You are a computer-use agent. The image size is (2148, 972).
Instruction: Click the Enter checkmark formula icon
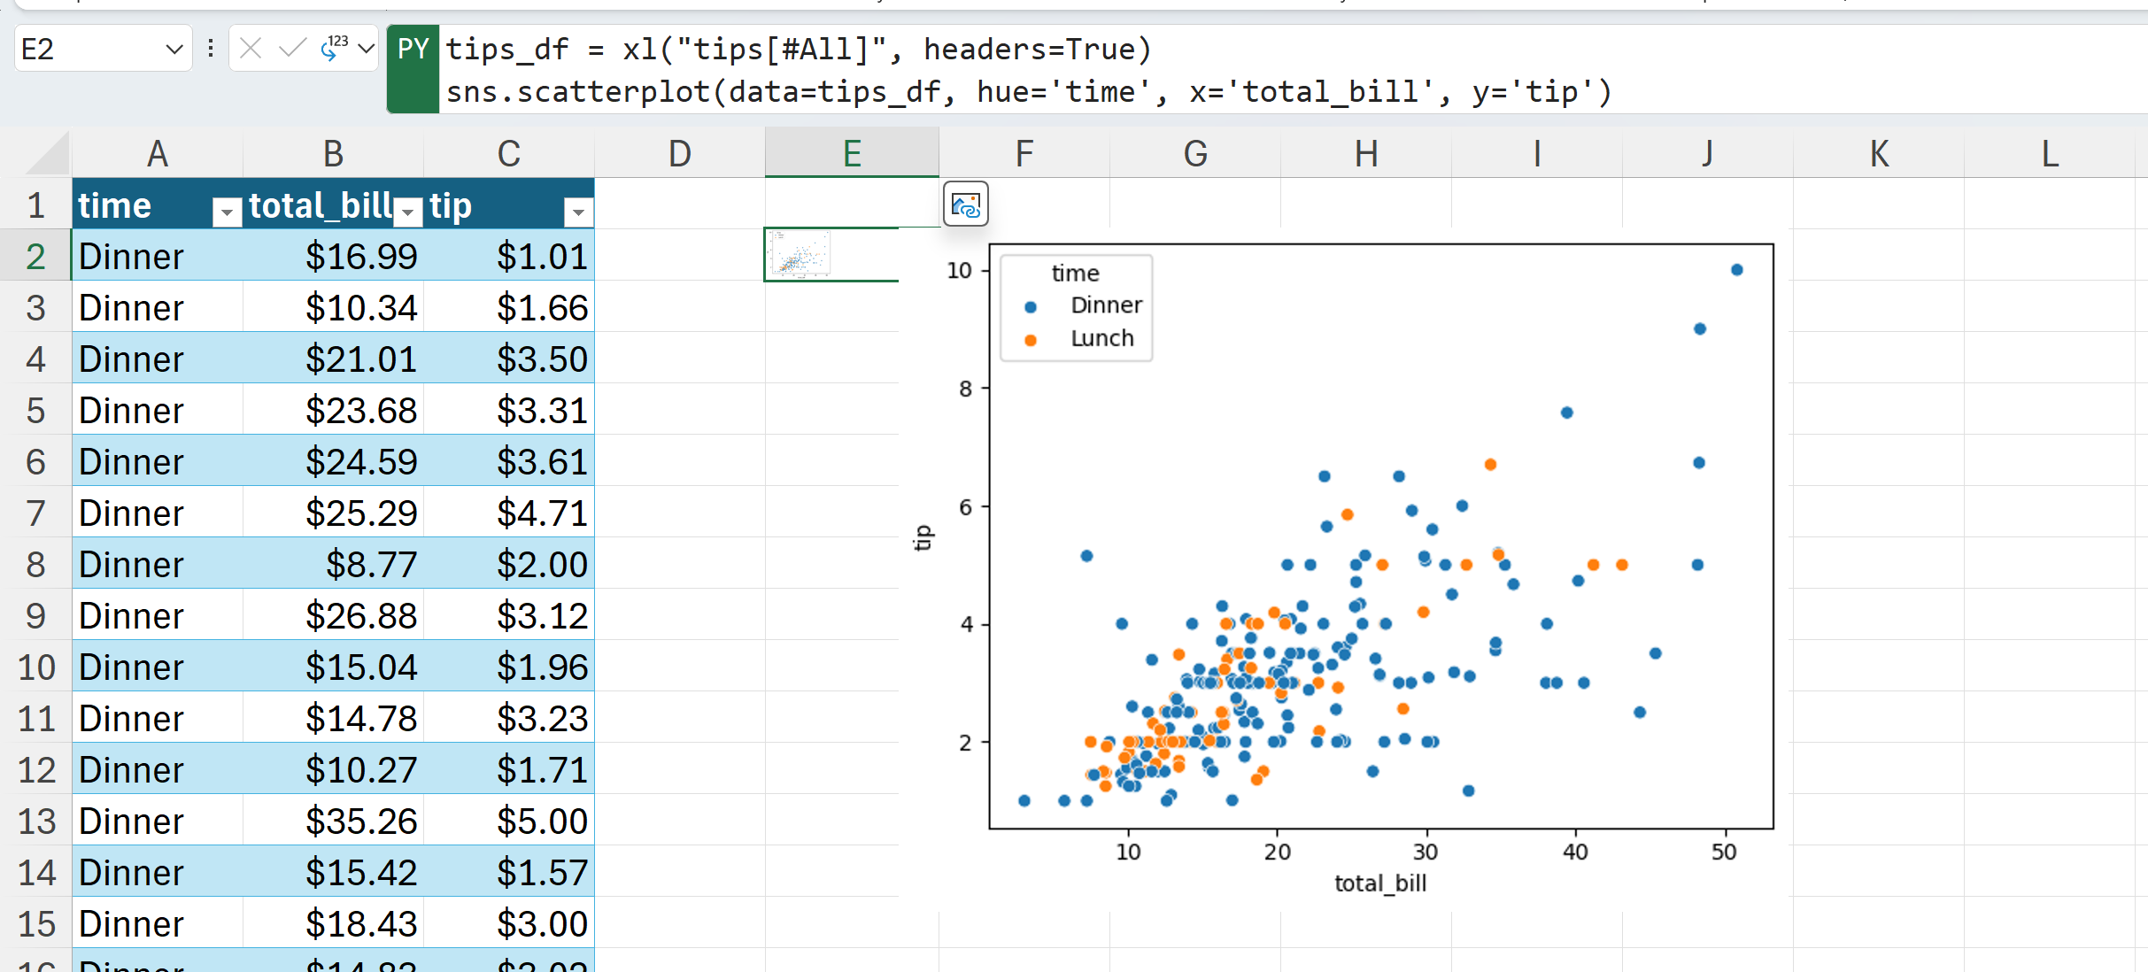291,49
